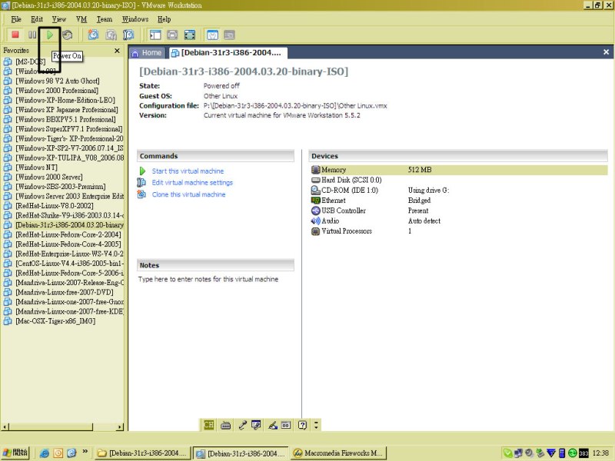This screenshot has height=461, width=615.
Task: Click the system clock showing 12:38
Action: coord(600,453)
